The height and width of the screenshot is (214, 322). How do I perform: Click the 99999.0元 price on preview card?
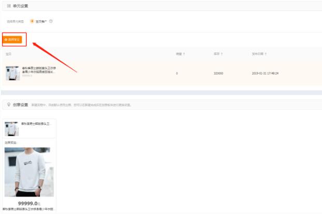29,204
